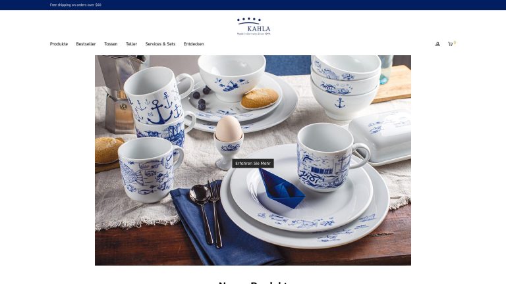Click the free shipping announcement text

coord(76,5)
